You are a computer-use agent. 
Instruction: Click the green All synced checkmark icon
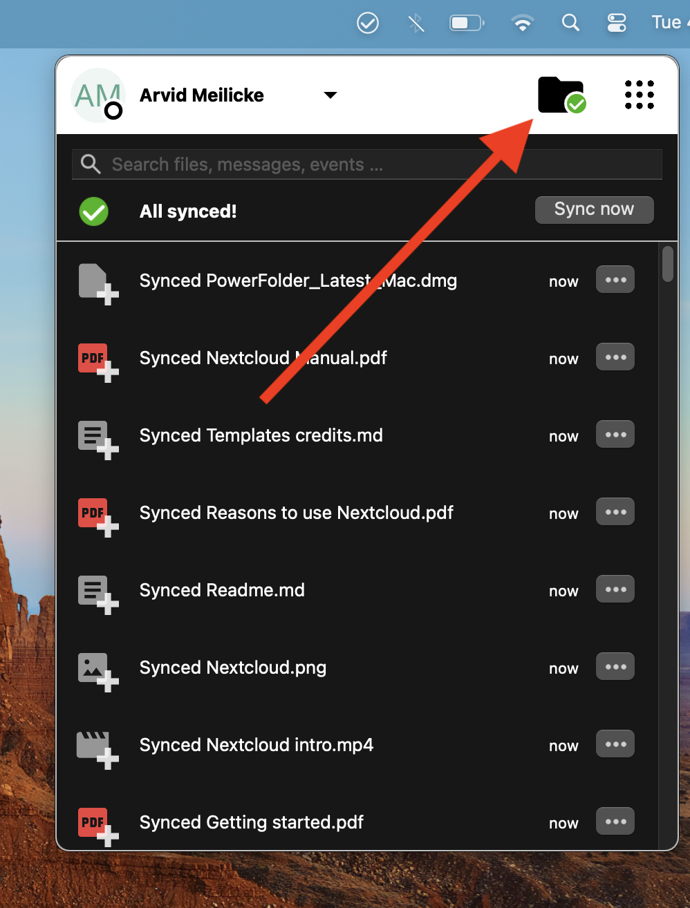pyautogui.click(x=94, y=211)
